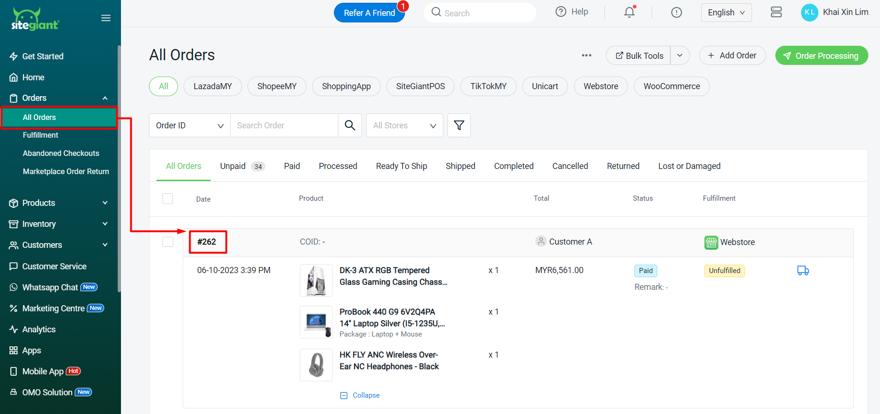Click the collapse minus icon below products

[344, 395]
